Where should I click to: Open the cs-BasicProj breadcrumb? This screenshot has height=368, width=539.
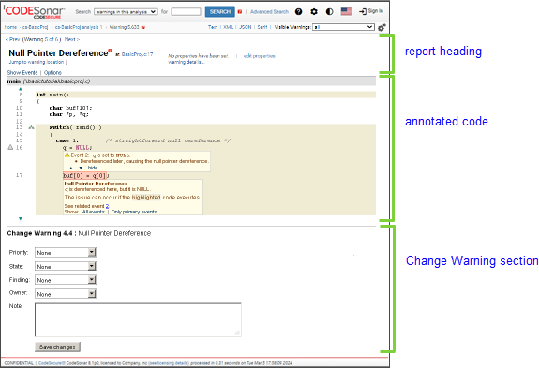[35, 27]
